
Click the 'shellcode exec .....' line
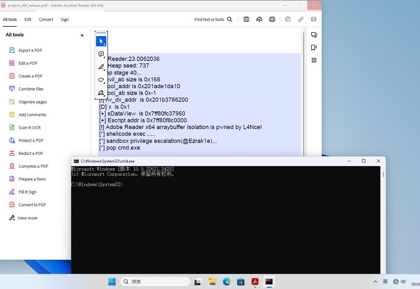127,134
